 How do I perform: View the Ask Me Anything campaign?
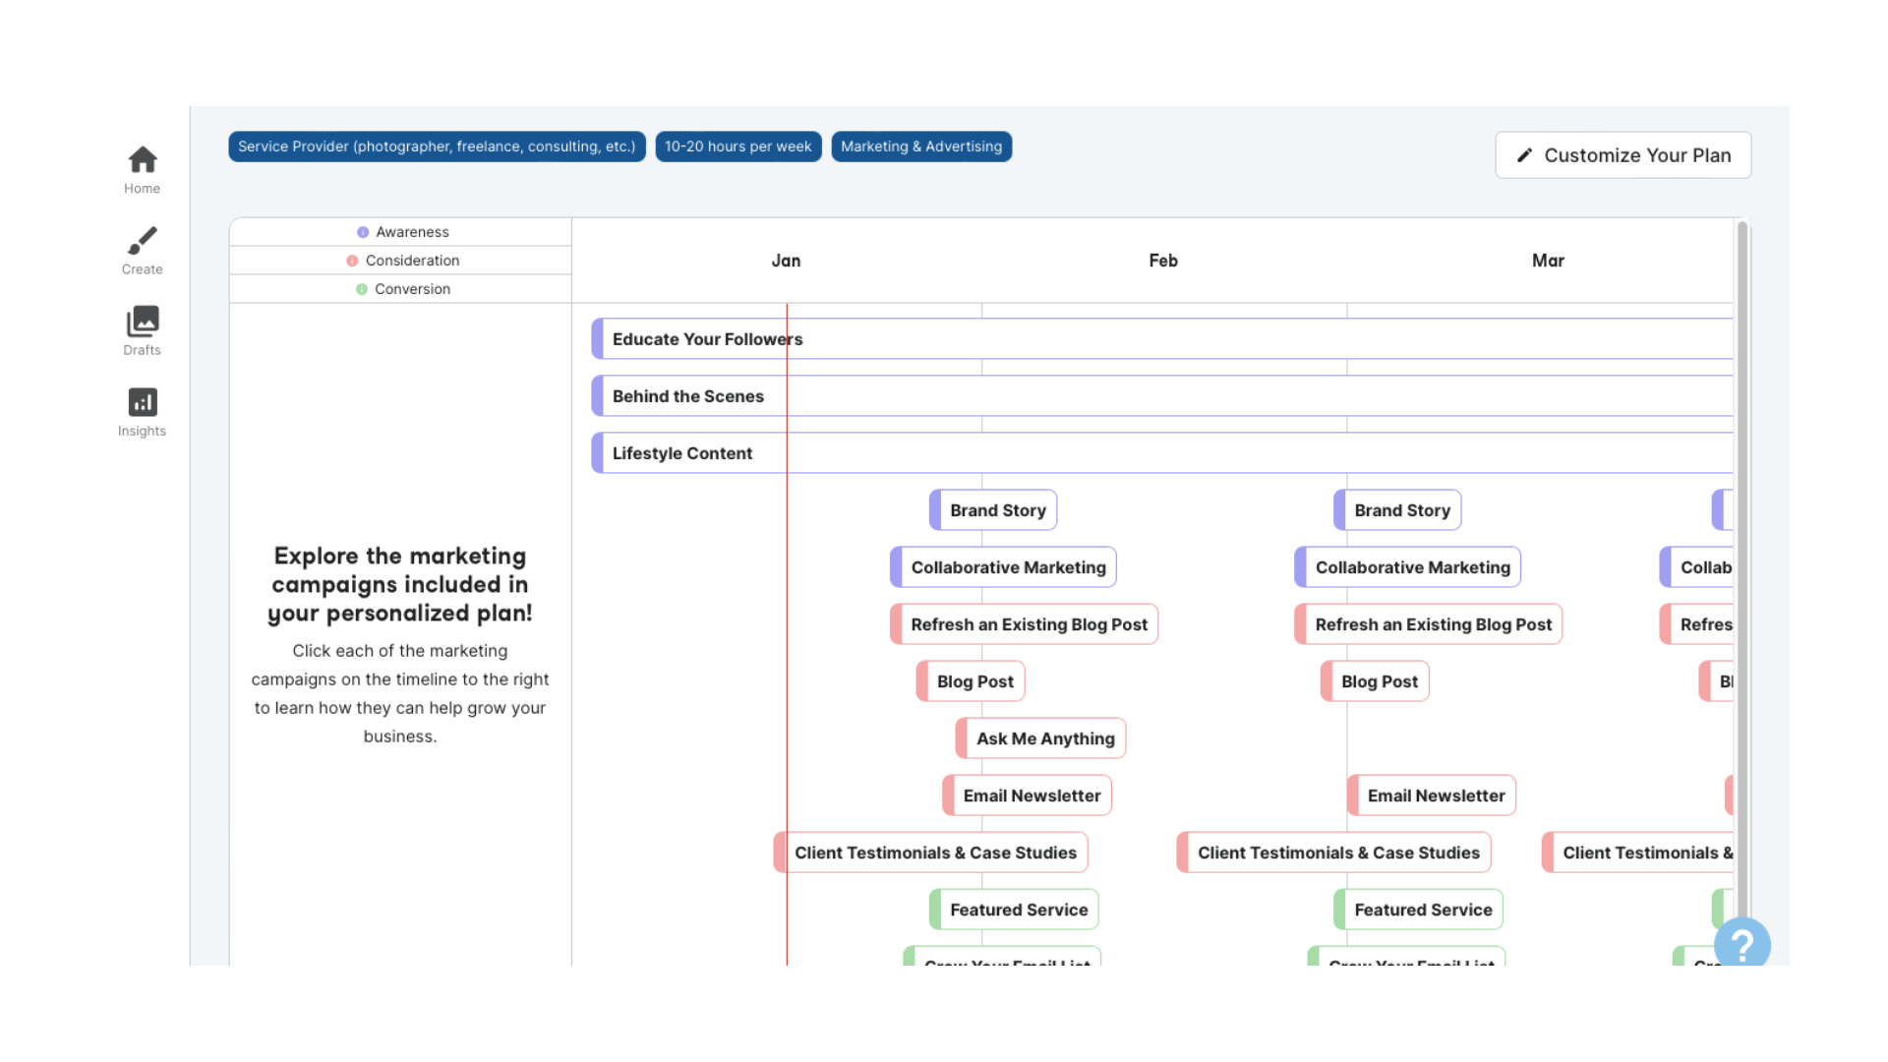[x=1040, y=737]
